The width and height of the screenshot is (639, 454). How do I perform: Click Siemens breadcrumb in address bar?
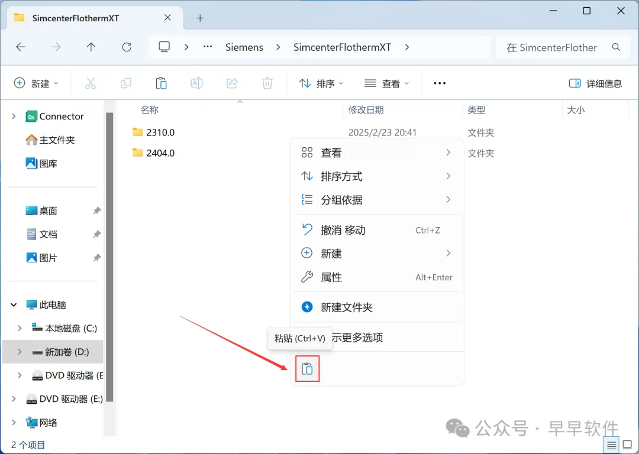click(244, 47)
